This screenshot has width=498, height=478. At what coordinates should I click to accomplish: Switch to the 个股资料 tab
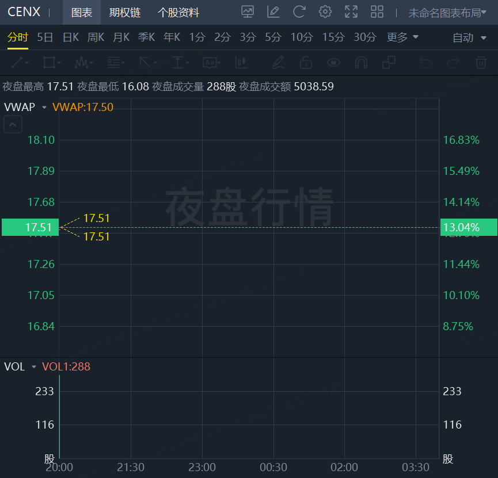click(178, 13)
